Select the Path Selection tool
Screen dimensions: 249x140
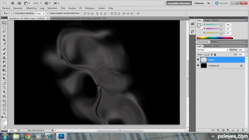coord(4,92)
